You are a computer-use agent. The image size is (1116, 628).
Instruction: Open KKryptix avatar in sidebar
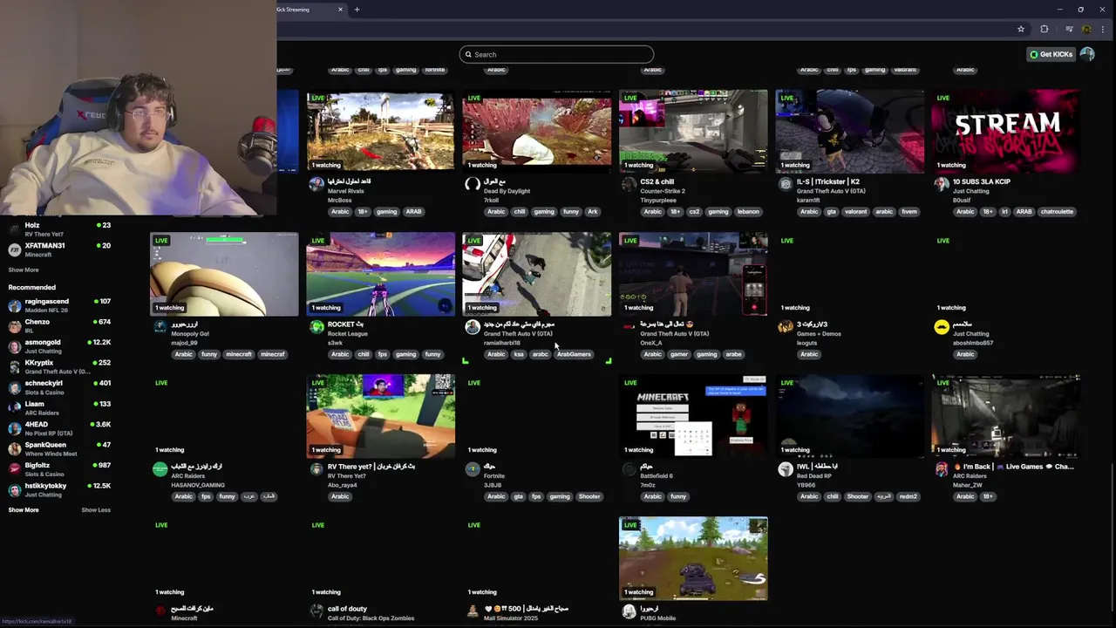tap(14, 366)
